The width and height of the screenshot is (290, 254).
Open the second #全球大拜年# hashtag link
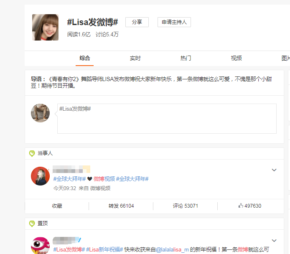coord(132,179)
